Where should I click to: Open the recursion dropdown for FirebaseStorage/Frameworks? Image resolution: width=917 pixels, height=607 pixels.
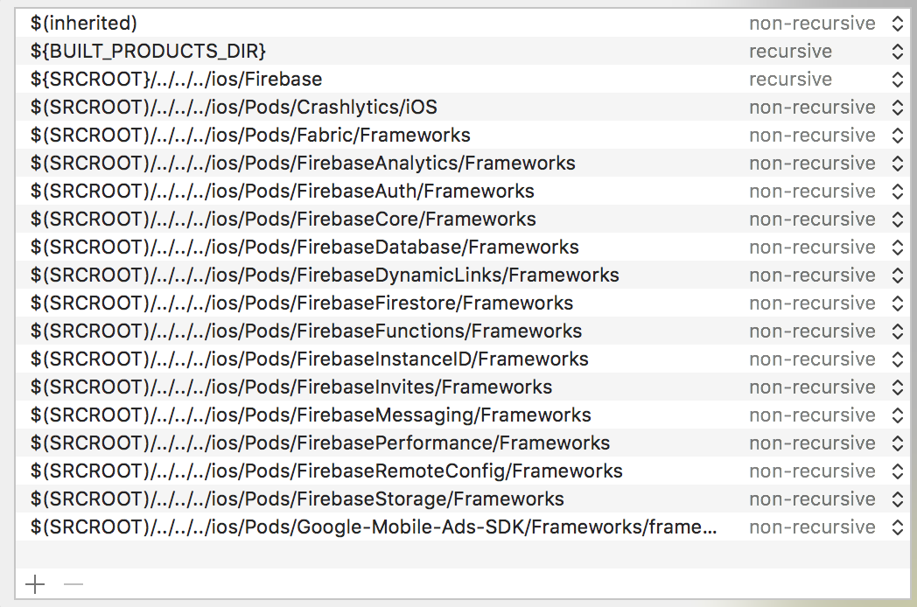[x=898, y=499]
